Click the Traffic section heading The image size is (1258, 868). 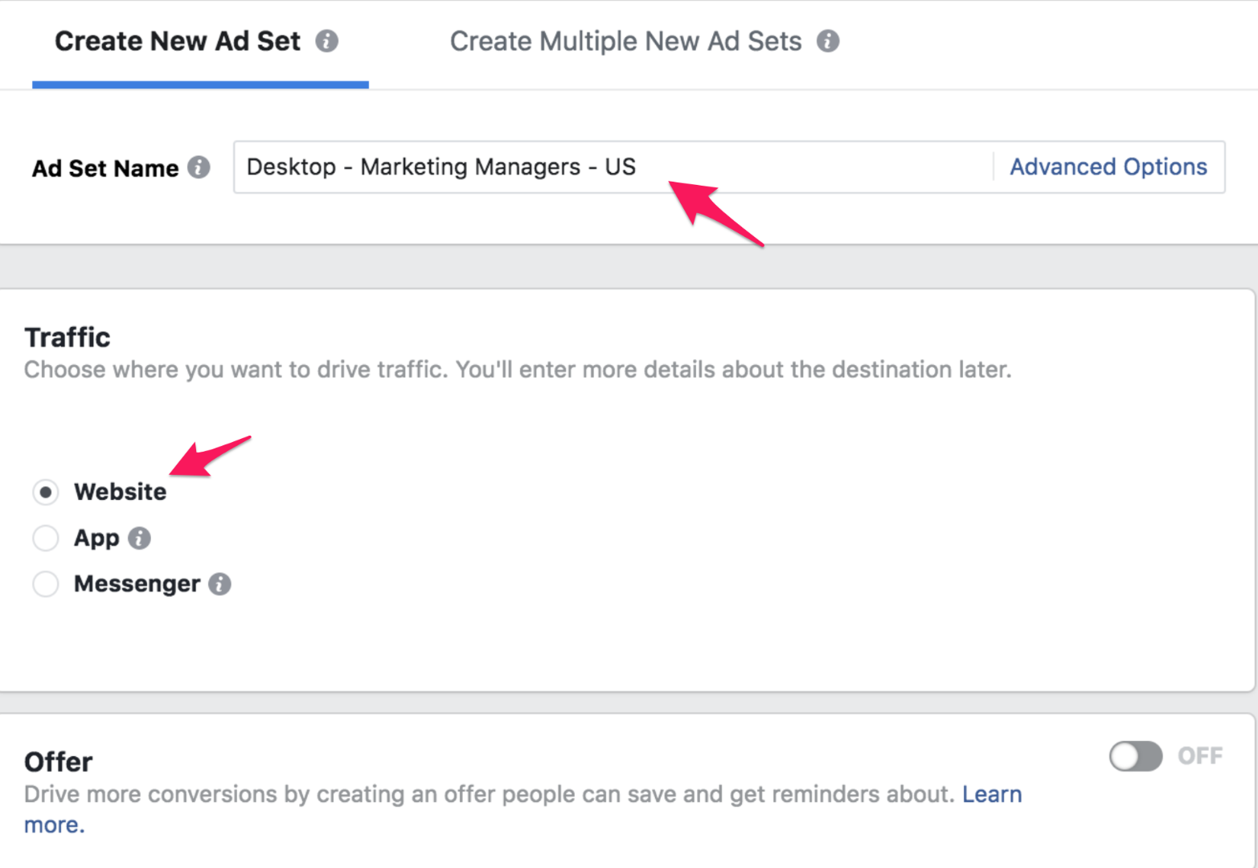pyautogui.click(x=68, y=337)
